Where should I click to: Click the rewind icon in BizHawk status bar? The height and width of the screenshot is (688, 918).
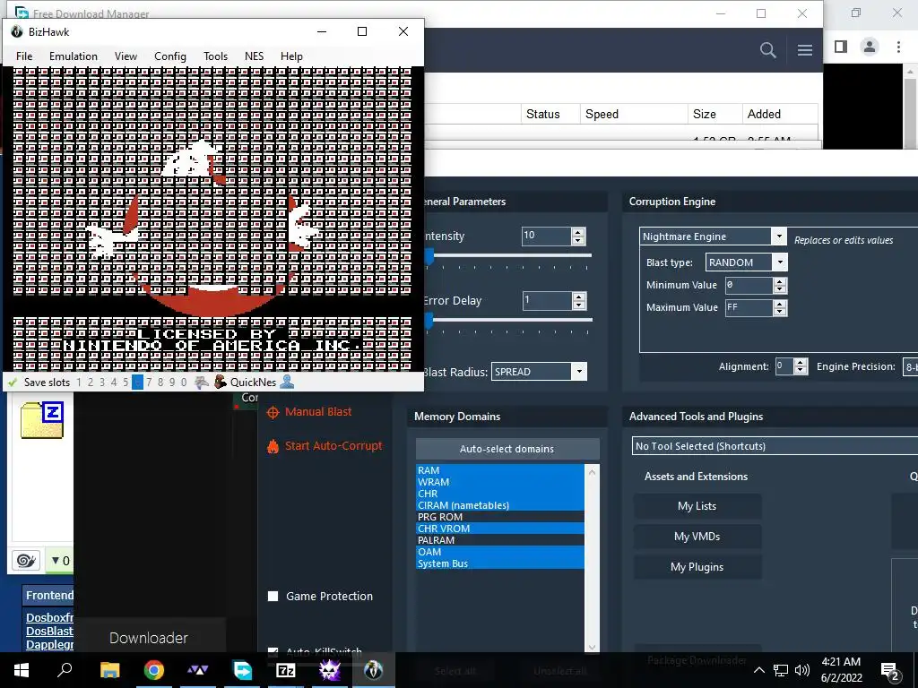click(202, 382)
